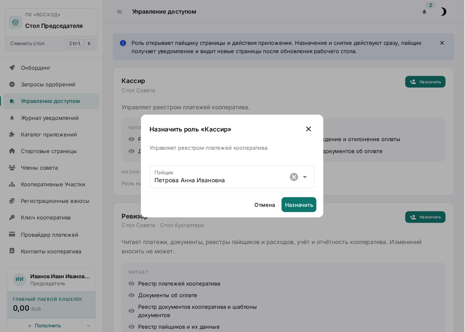This screenshot has width=465, height=332.
Task: Open Журнал уведомлений in the sidebar
Action: 51,118
